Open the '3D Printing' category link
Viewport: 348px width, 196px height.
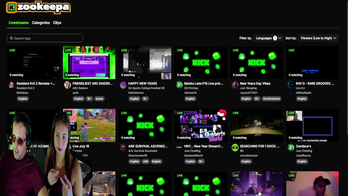(191, 88)
